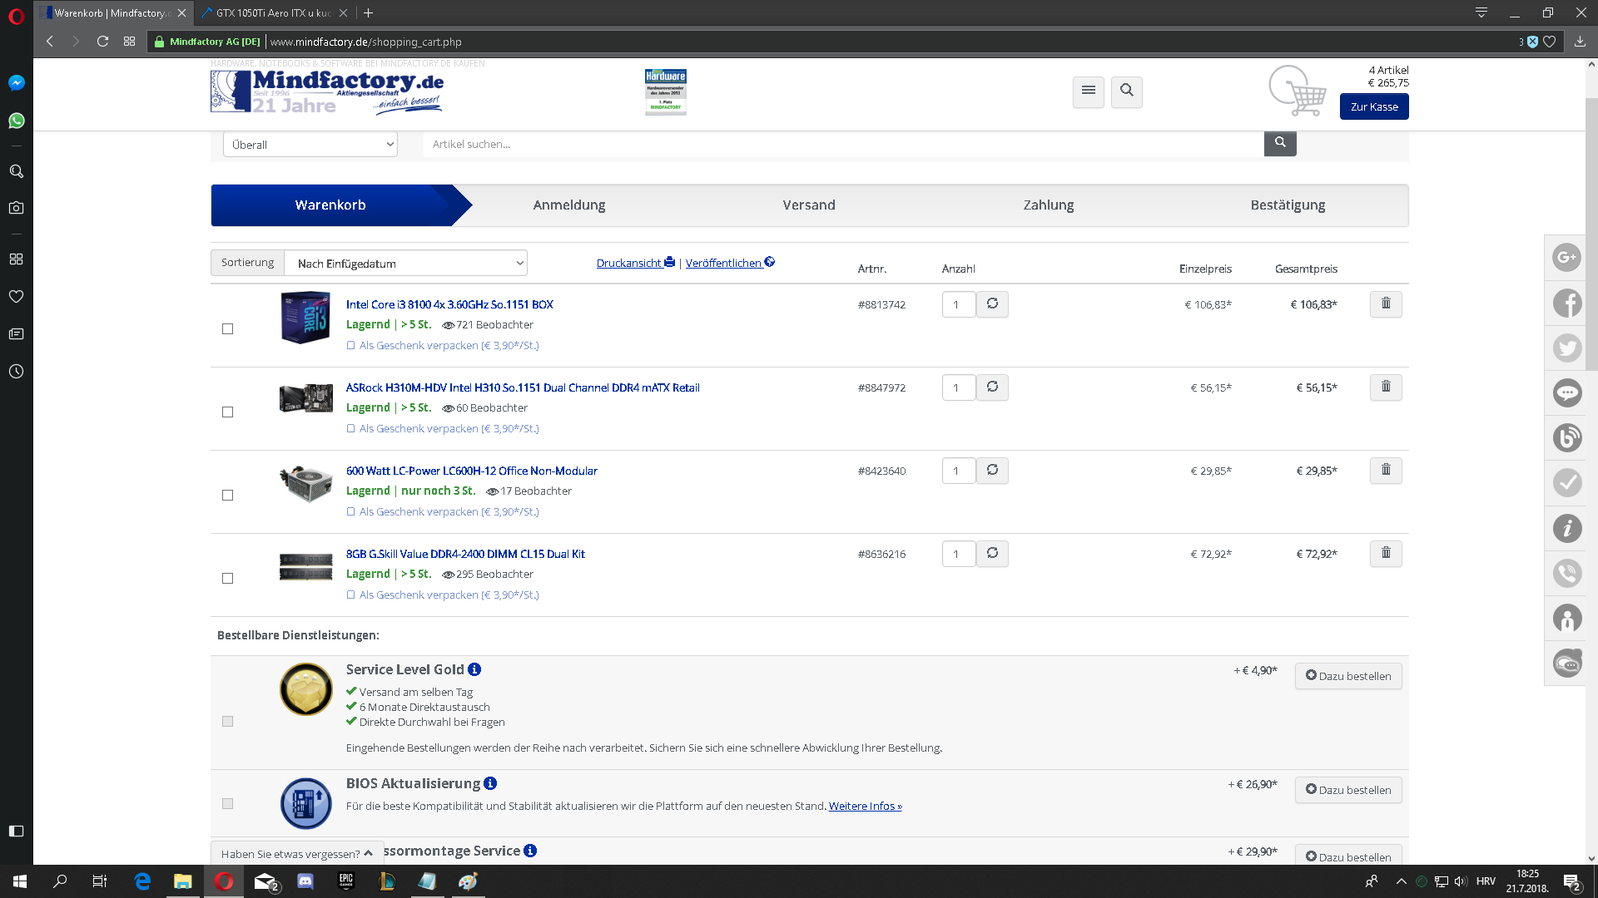Click Zur Kasse button

coord(1374,106)
